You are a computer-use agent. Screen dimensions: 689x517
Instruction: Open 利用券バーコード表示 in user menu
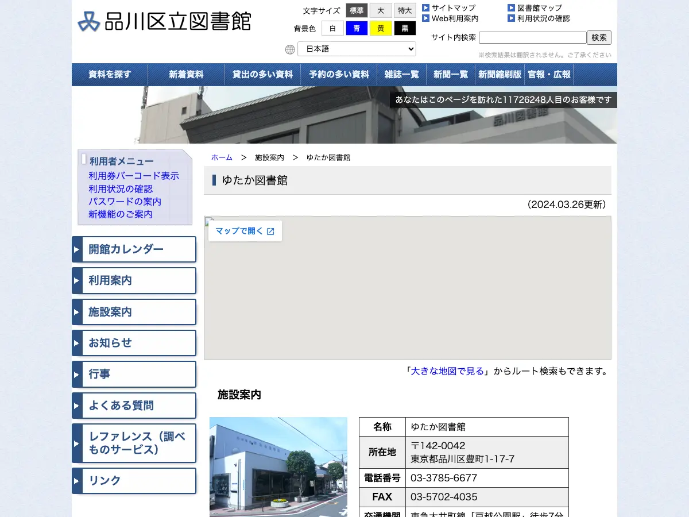134,176
